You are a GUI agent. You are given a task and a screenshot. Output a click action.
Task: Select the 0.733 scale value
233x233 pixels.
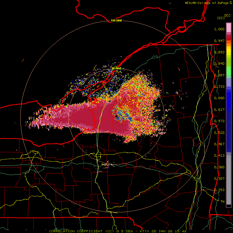click(x=219, y=87)
